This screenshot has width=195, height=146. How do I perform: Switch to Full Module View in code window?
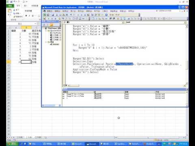[x=66, y=86]
